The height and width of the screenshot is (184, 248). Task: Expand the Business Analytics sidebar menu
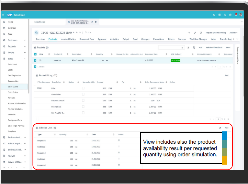pos(25,138)
